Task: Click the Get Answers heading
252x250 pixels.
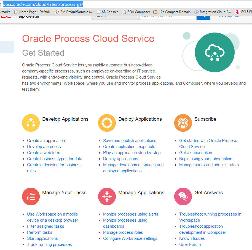Action: pyautogui.click(x=208, y=193)
